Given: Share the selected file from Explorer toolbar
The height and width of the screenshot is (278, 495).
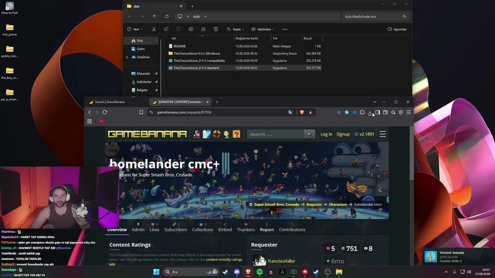Looking at the screenshot, I should 203,29.
